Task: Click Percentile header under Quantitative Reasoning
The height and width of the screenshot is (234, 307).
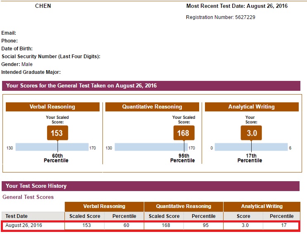Action: (204, 216)
